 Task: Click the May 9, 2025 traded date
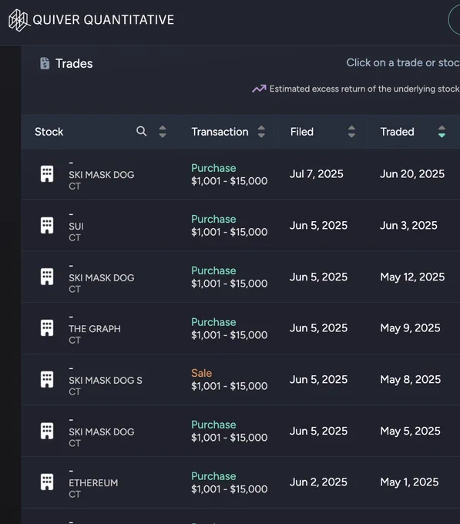[x=410, y=327]
